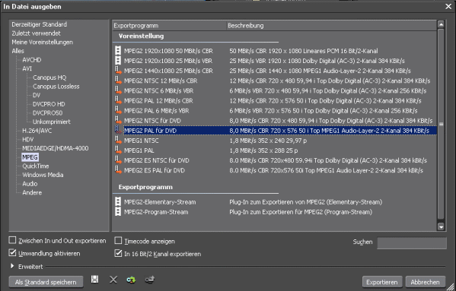
Task: Select Meine Voreinstellungen category
Action: pyautogui.click(x=42, y=42)
